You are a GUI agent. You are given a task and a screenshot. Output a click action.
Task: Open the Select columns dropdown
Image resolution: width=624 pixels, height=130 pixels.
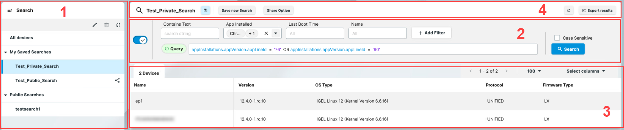coord(586,71)
